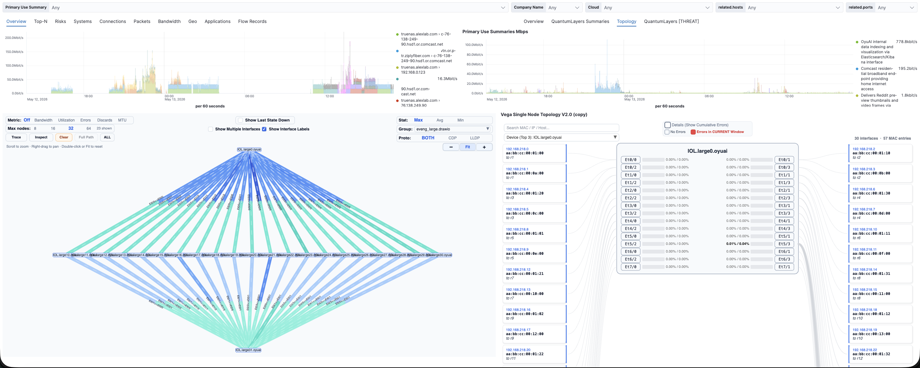
Task: Click the Trace button
Action: click(x=16, y=137)
